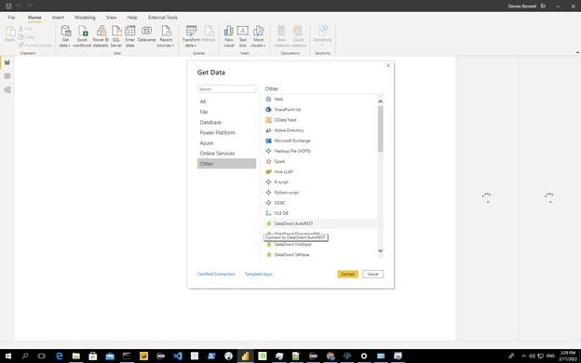Open Data view in left sidebar
This screenshot has height=363, width=581.
click(7, 76)
